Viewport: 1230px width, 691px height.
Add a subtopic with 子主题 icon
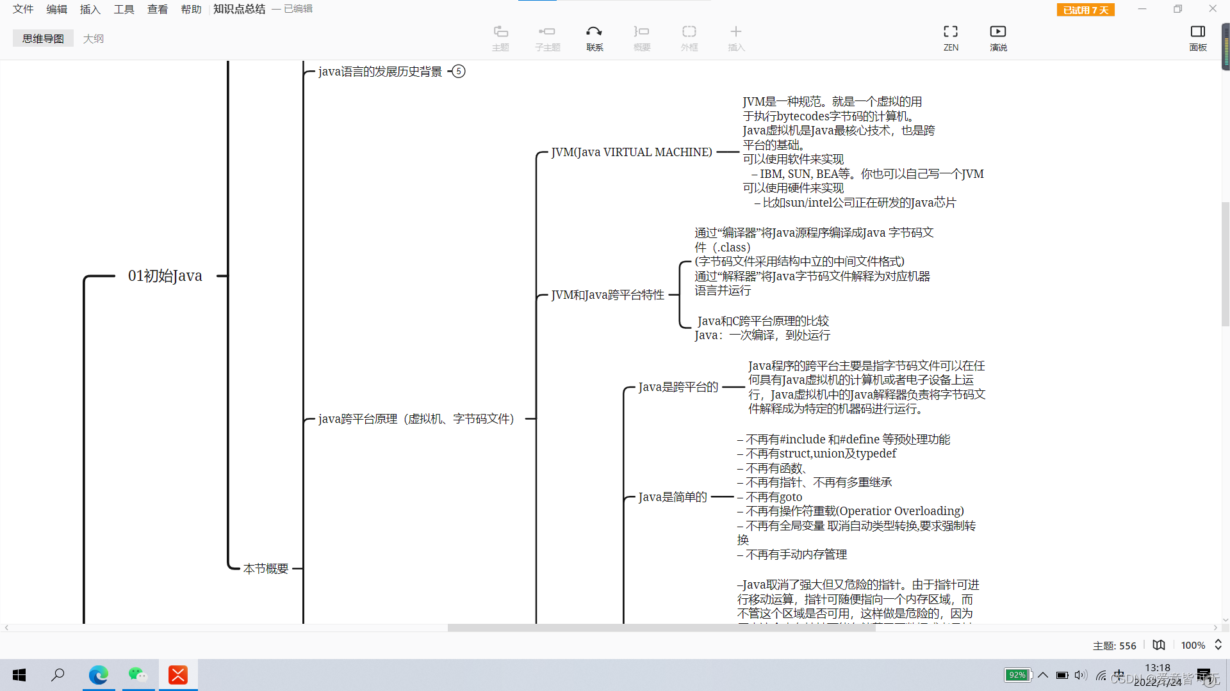point(547,38)
